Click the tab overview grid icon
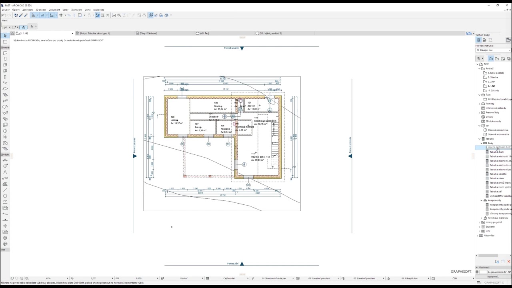Screen dimensions: 512x288 coord(13,33)
